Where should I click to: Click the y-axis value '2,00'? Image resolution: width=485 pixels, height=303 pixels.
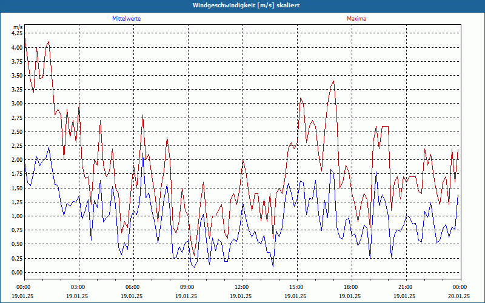tap(18, 160)
